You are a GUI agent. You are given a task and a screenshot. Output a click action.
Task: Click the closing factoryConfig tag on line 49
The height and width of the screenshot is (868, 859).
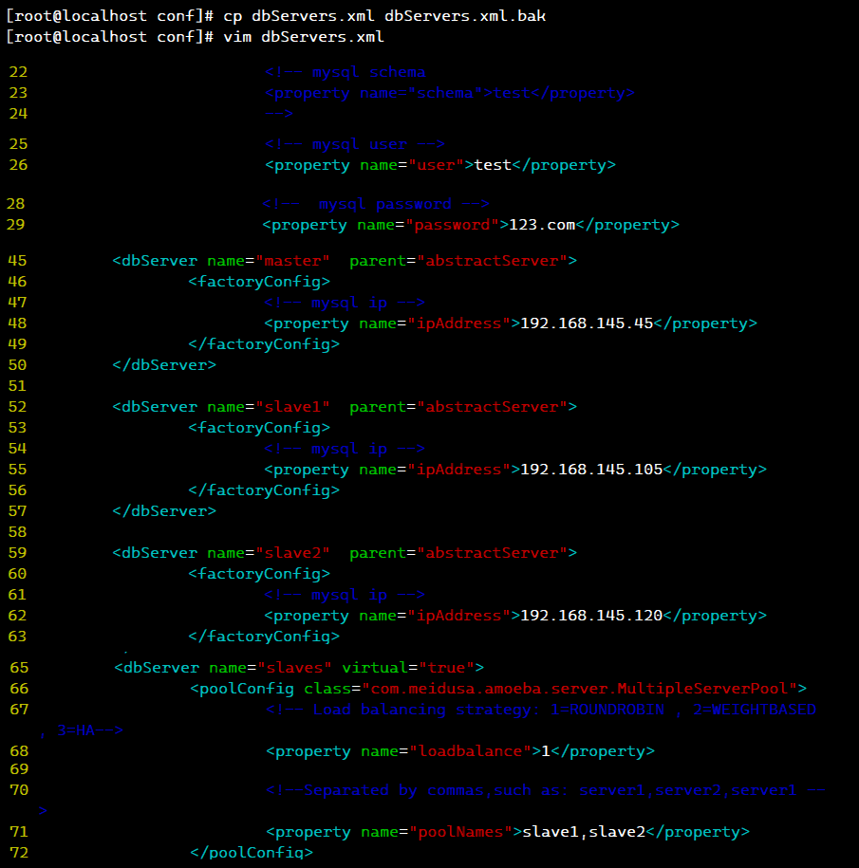click(x=264, y=344)
